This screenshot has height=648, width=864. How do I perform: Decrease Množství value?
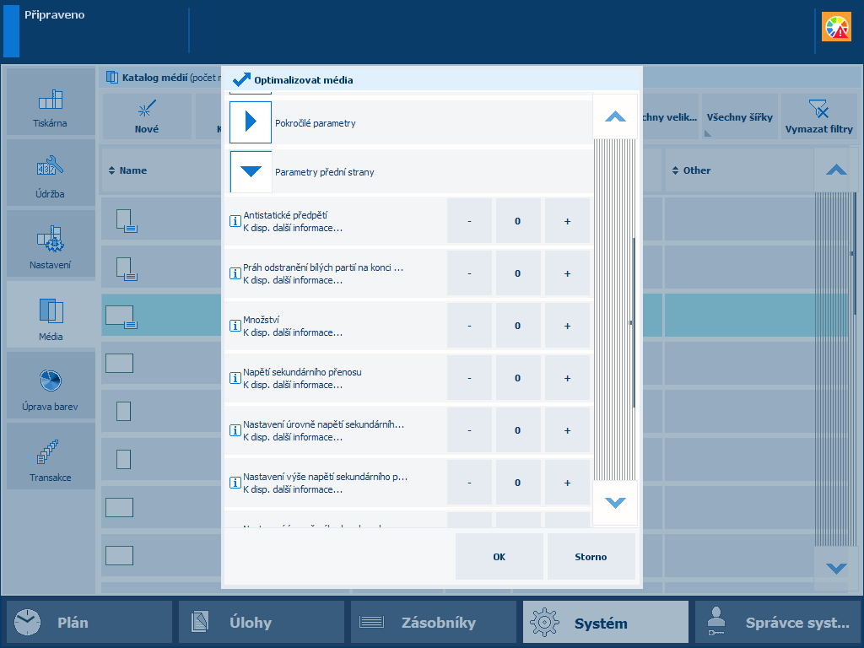(469, 326)
